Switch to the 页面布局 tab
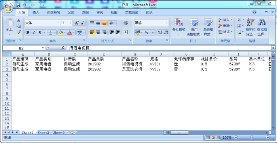The image size is (277, 143). 53,12
